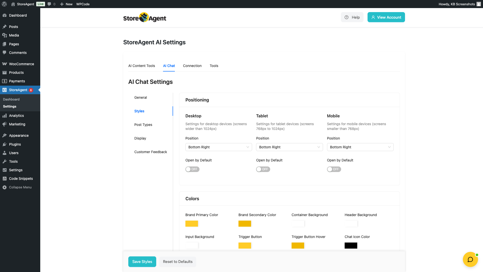Select the Customer Feedback side tab
The height and width of the screenshot is (272, 483).
[150, 152]
